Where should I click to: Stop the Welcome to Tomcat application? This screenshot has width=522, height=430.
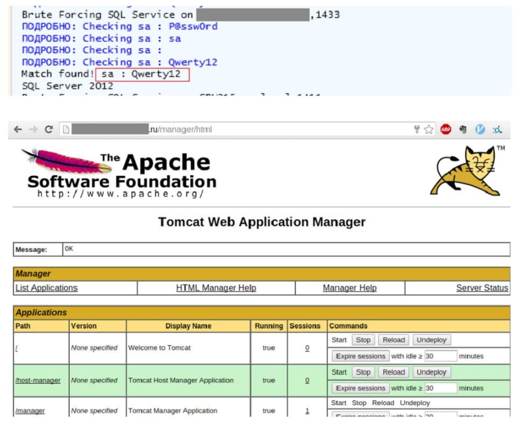pos(363,340)
